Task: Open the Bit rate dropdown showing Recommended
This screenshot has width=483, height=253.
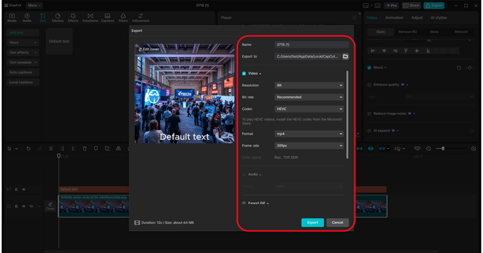Action: point(309,97)
